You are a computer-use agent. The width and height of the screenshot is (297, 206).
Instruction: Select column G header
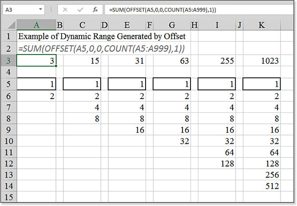click(x=172, y=25)
